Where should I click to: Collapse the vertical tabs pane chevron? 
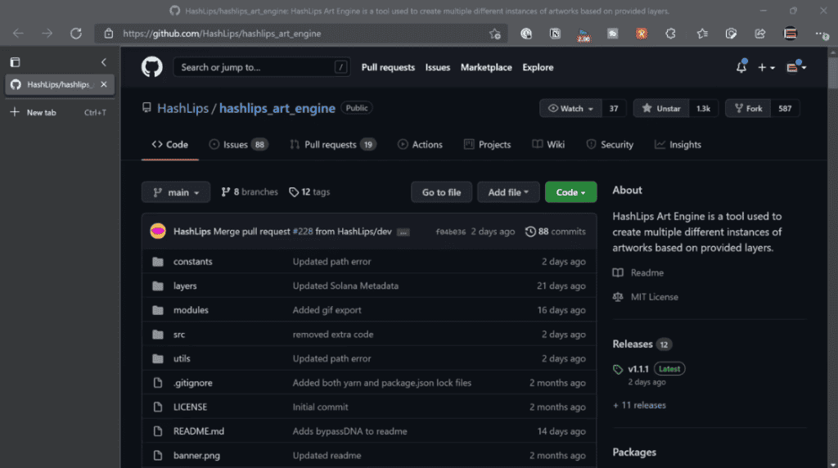[x=104, y=62]
